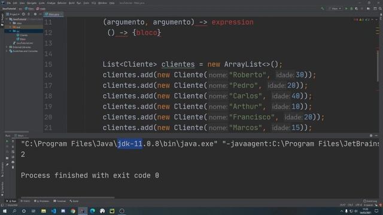Open File Explorer from the taskbar
383x215 pixels.
tap(44, 211)
